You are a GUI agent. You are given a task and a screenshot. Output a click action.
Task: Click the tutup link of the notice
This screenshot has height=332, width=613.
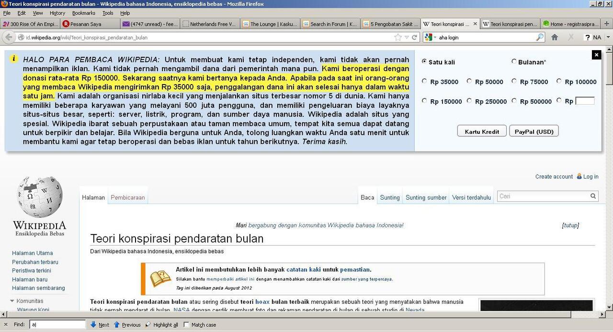tap(570, 225)
